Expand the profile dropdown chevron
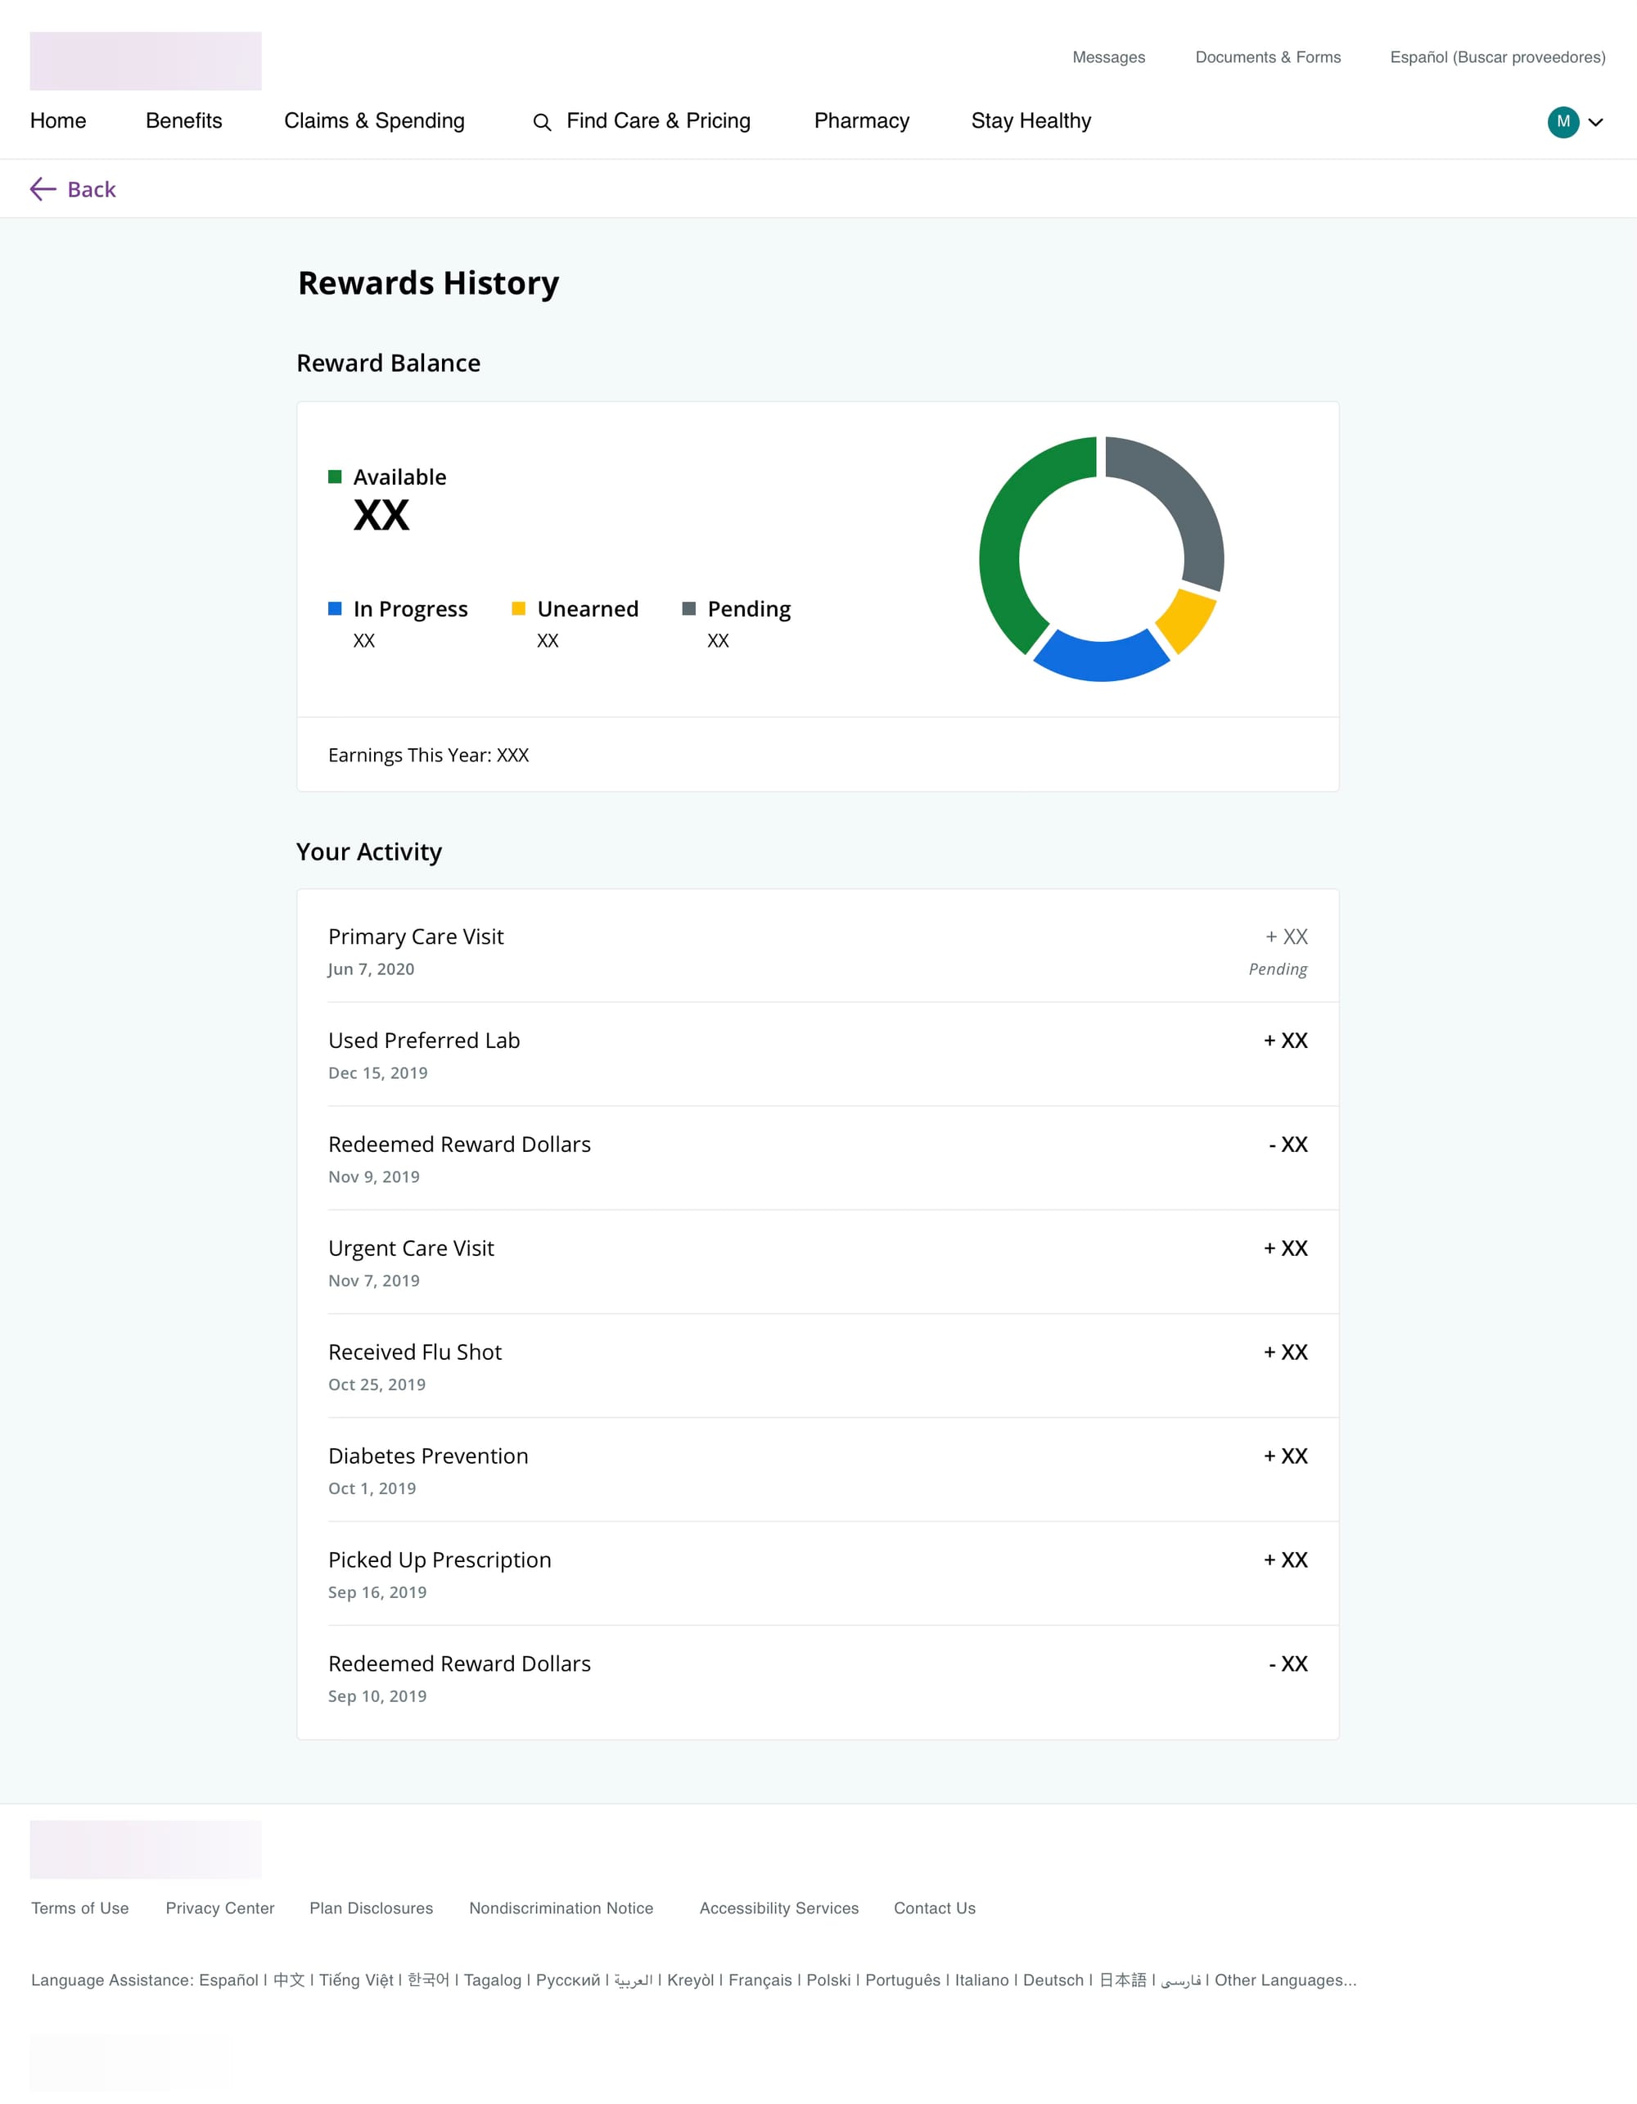 1595,122
